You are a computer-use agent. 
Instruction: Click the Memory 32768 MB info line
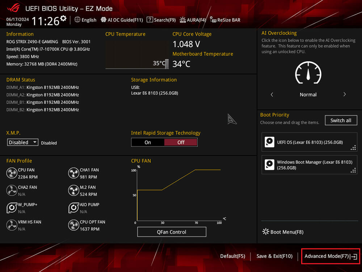click(42, 64)
